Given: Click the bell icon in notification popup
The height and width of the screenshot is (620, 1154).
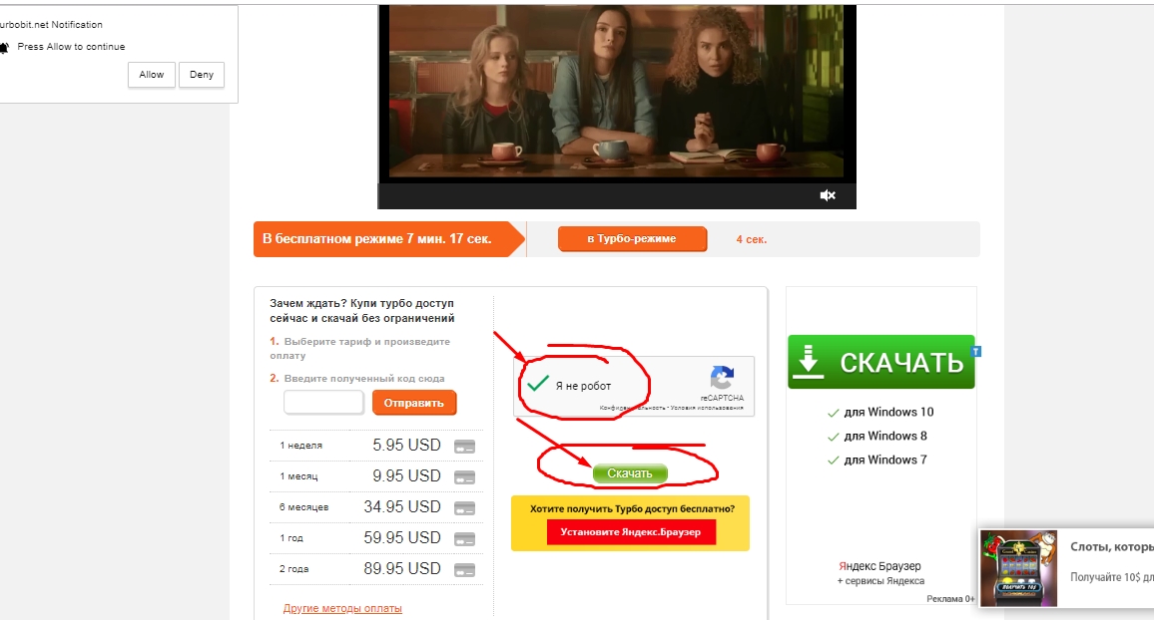Looking at the screenshot, I should pyautogui.click(x=4, y=47).
